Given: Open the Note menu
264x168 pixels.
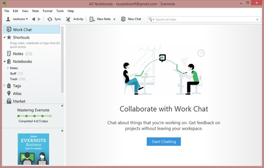Looking at the screenshot, I should [36, 11].
